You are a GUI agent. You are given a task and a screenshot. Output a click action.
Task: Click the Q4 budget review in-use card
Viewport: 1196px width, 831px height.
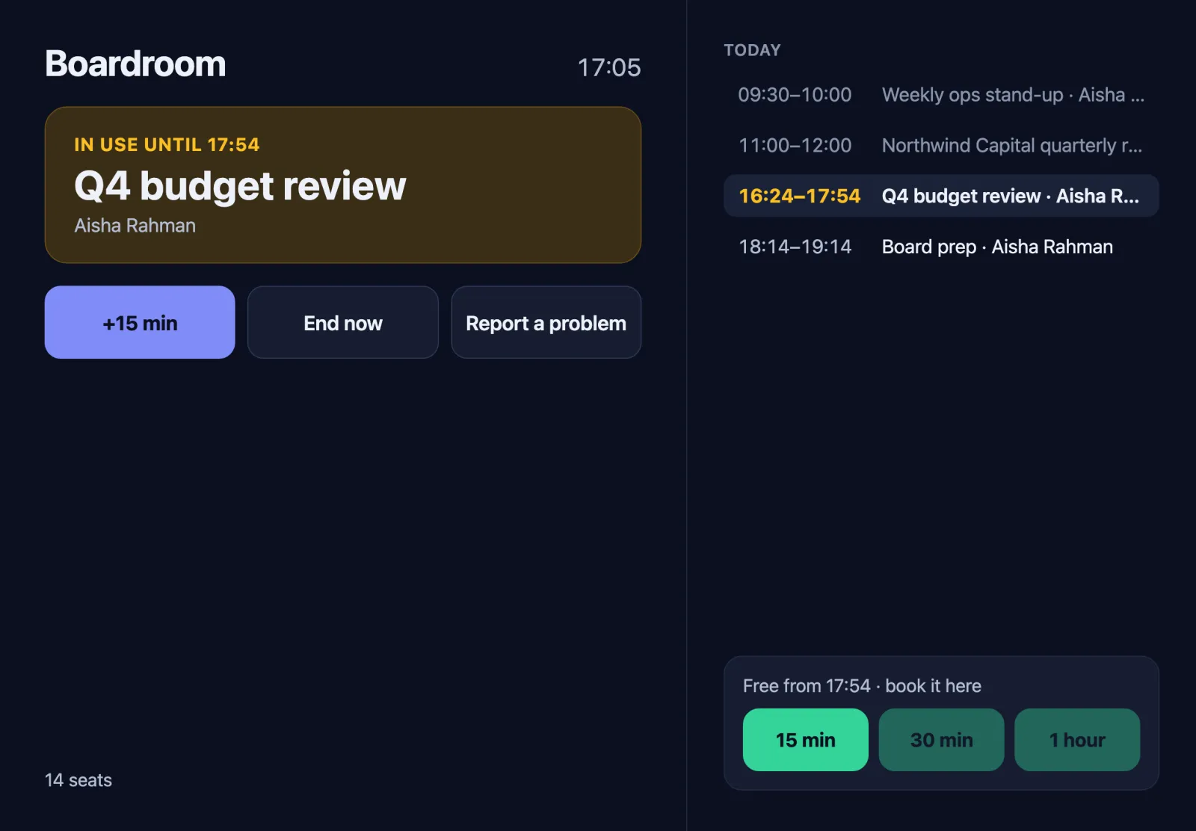point(343,185)
